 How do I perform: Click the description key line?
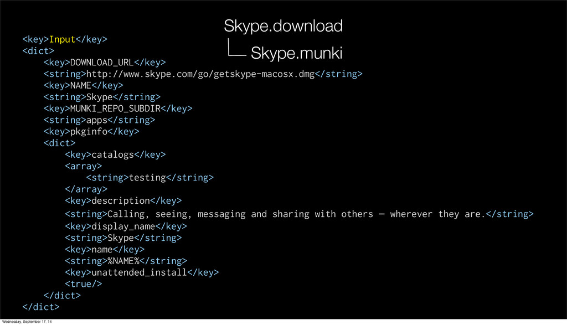click(x=123, y=200)
